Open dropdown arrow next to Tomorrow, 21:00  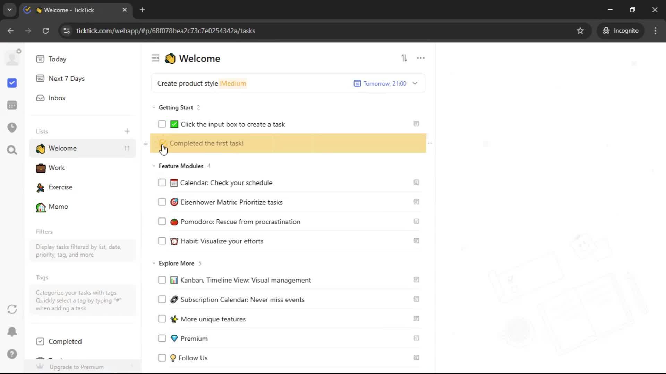tap(415, 83)
